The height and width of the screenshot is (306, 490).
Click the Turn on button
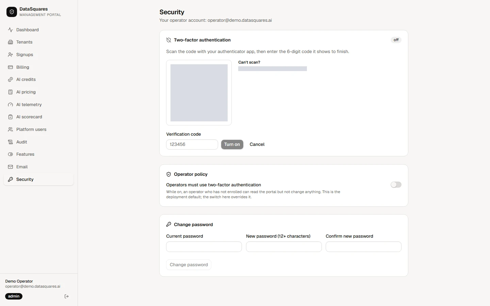point(232,144)
